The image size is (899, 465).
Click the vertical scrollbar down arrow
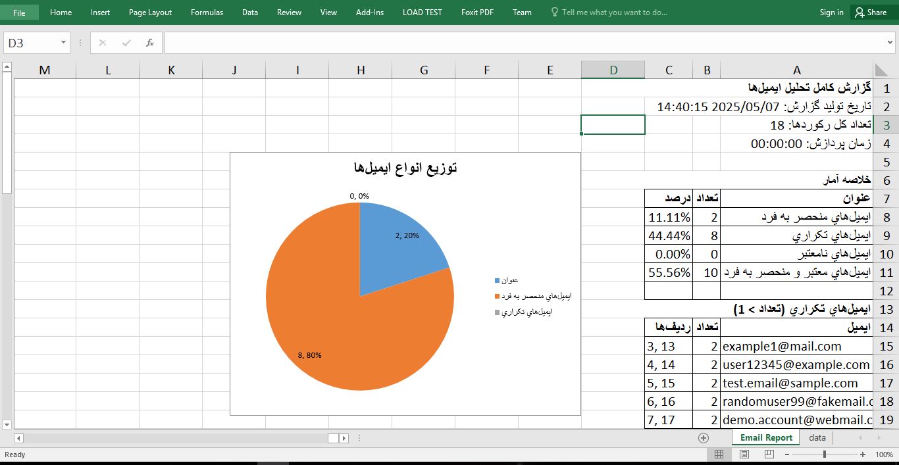[7, 424]
